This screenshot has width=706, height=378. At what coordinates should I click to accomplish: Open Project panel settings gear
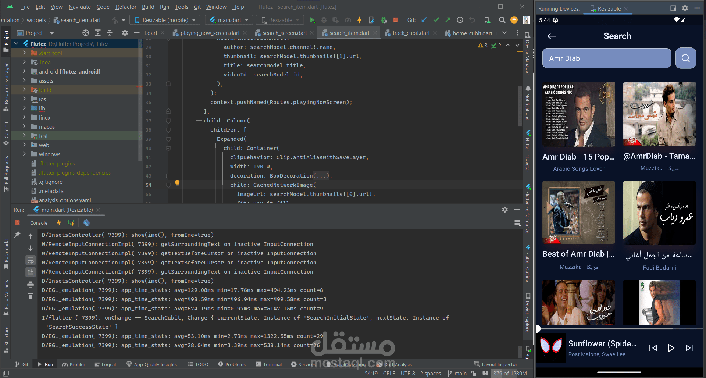pos(125,33)
